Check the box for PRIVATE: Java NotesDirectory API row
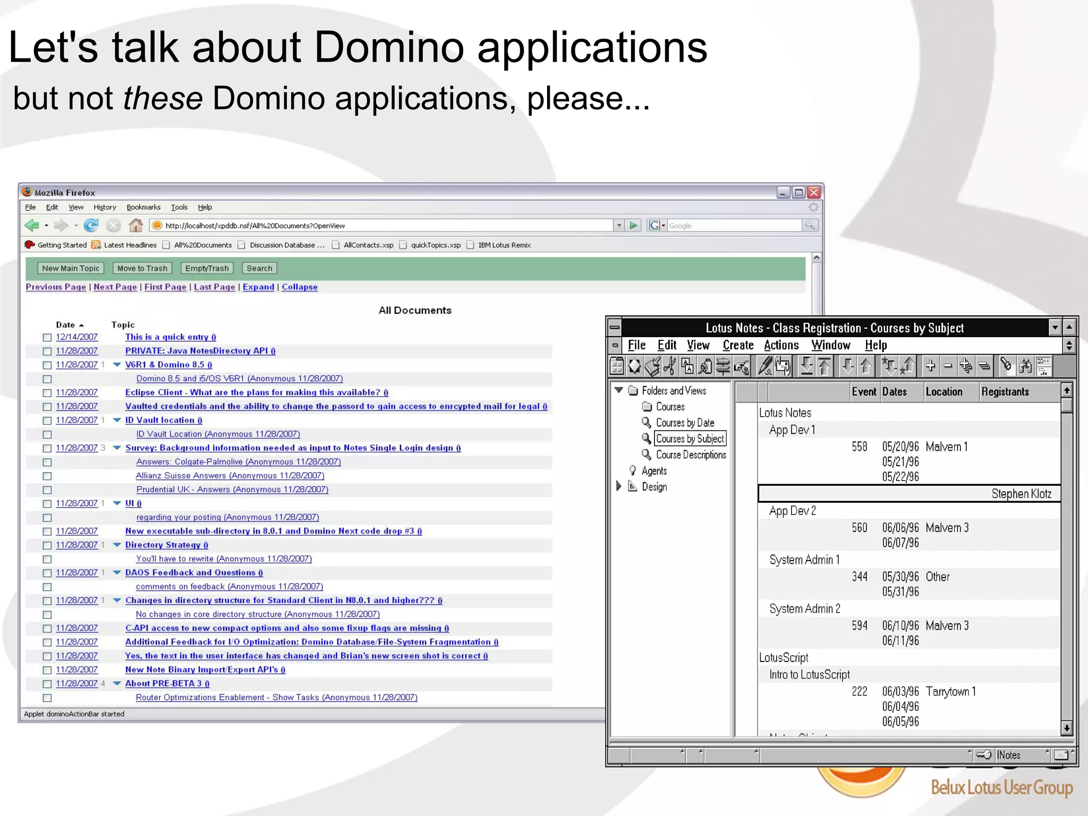The height and width of the screenshot is (816, 1088). (x=47, y=351)
